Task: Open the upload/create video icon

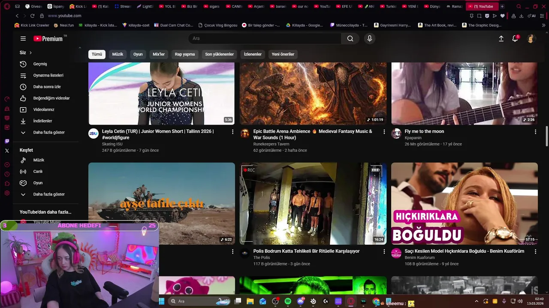Action: pos(501,38)
